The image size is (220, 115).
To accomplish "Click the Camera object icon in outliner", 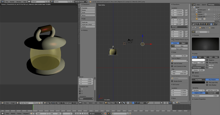I will 197,14.
